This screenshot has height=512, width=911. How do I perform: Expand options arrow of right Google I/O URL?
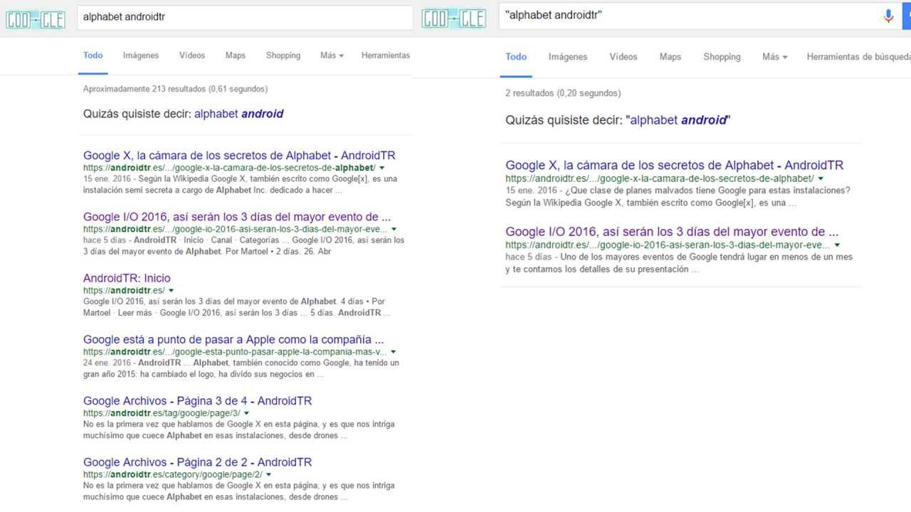click(838, 245)
